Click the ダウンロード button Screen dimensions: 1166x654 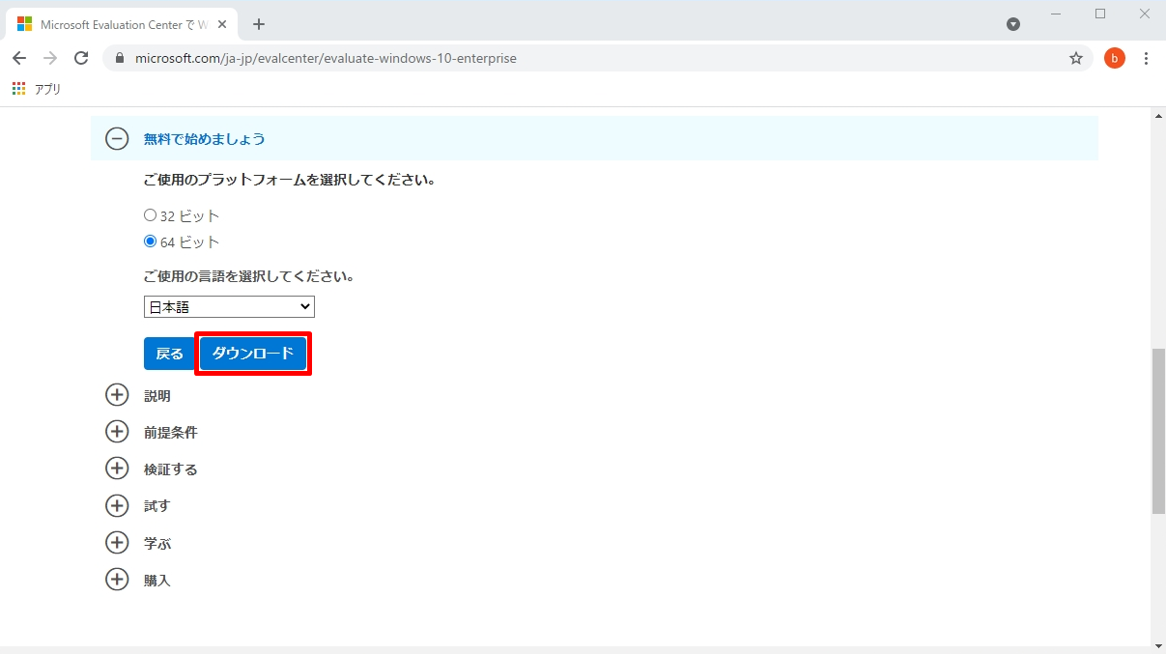point(253,354)
